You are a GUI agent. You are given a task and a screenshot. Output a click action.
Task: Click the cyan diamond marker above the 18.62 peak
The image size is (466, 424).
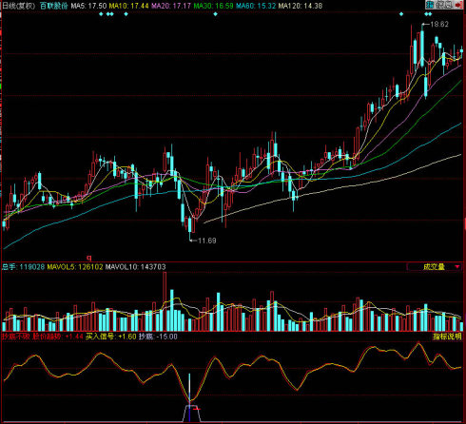[426, 14]
